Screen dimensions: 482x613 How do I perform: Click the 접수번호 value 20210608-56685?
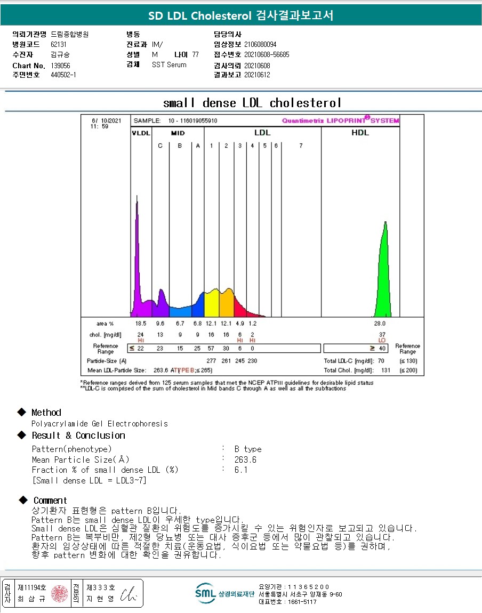tap(267, 54)
